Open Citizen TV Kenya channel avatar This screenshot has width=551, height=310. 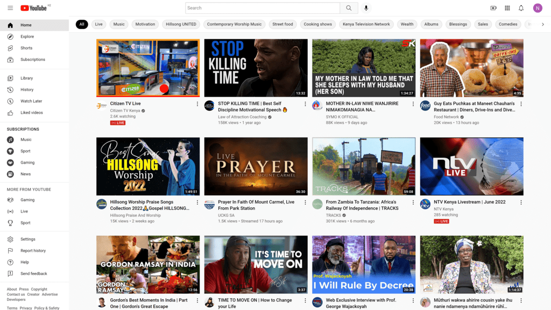pos(102,105)
